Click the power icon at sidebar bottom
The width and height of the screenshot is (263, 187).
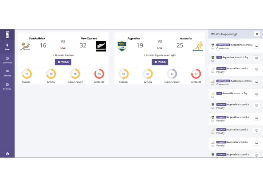coord(7,154)
